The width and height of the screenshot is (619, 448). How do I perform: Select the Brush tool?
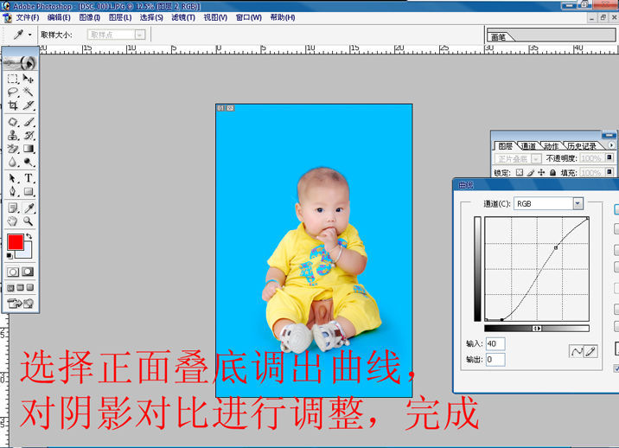tap(28, 122)
